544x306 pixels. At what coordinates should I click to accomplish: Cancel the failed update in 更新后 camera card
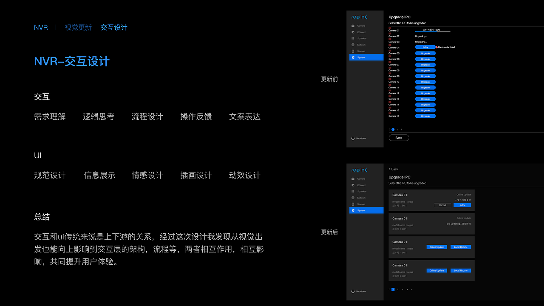click(x=442, y=205)
